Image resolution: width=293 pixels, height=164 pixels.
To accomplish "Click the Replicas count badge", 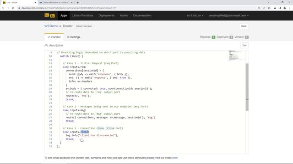I will [213, 37].
